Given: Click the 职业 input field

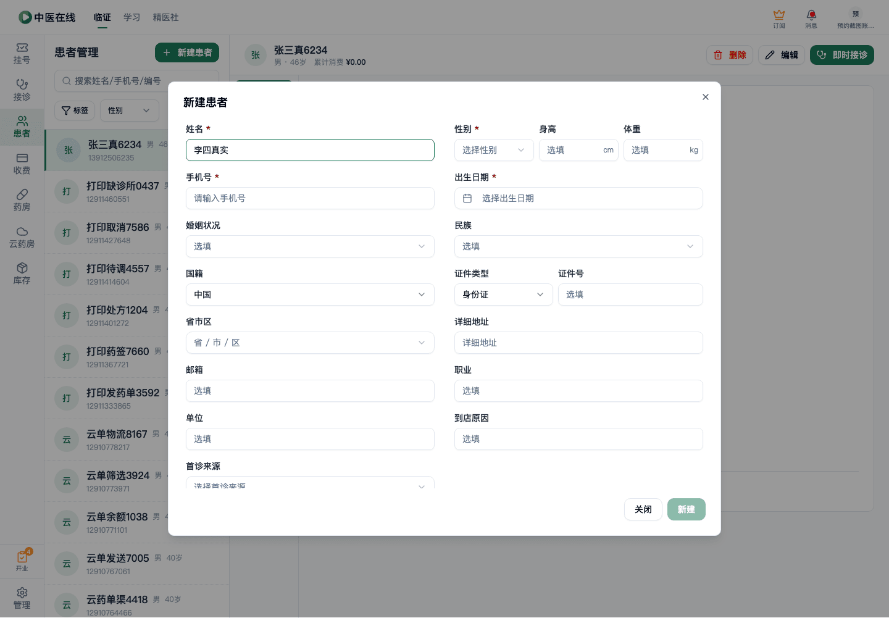Looking at the screenshot, I should pyautogui.click(x=578, y=391).
